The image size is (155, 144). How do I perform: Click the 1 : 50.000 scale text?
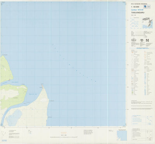coord(135,7)
